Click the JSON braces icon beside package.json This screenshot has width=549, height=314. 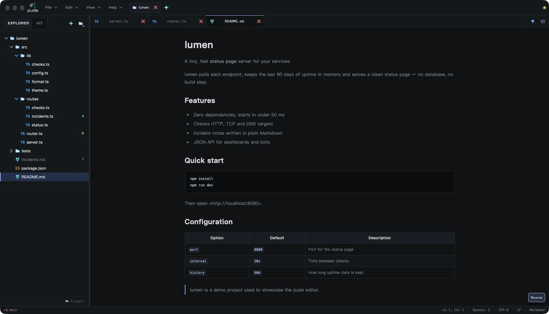(17, 168)
